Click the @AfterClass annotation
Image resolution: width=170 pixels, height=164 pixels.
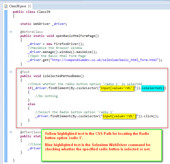click(x=30, y=132)
